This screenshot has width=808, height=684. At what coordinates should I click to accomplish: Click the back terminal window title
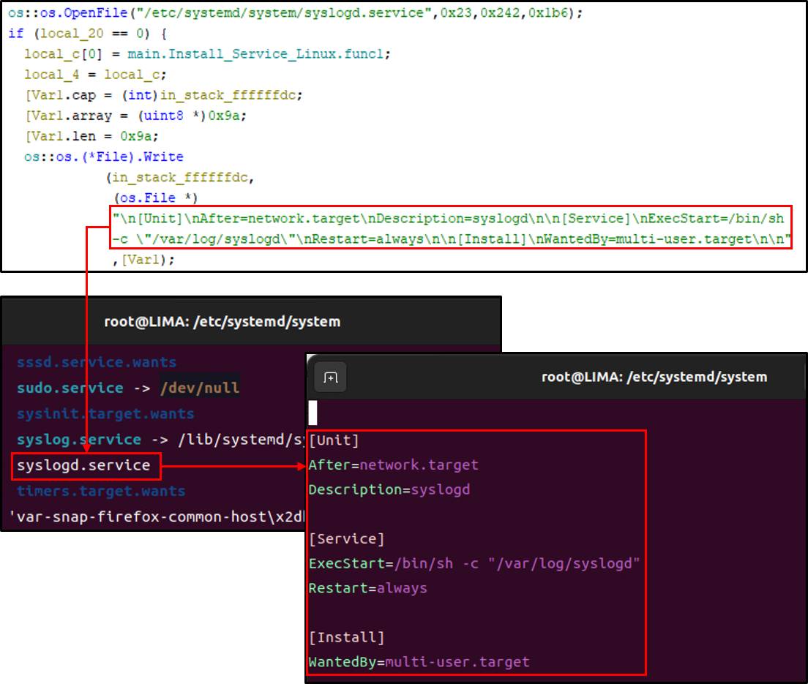click(222, 322)
